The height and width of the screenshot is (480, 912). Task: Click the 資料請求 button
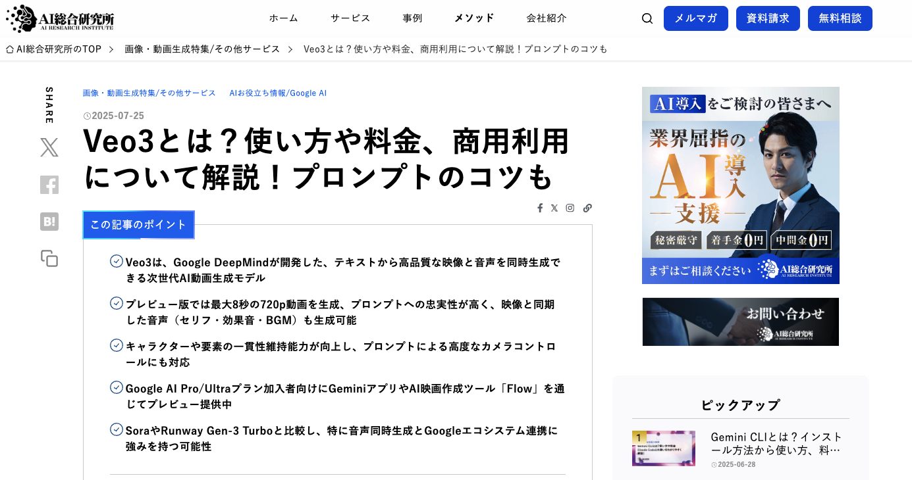pos(768,18)
